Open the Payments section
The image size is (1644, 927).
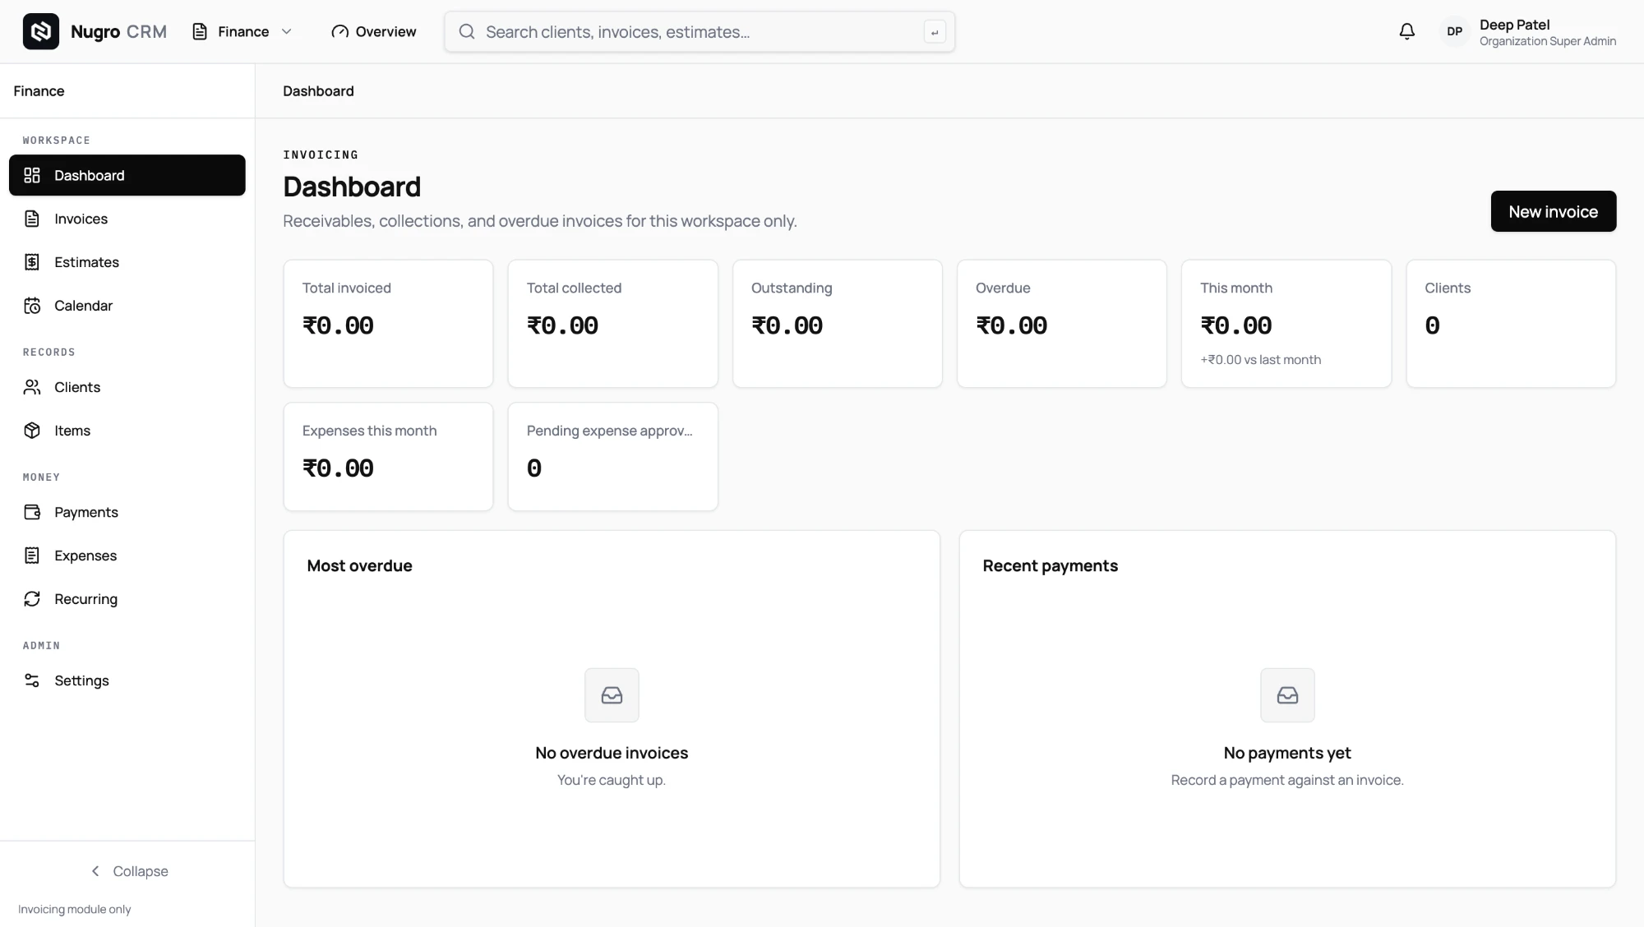click(x=127, y=512)
